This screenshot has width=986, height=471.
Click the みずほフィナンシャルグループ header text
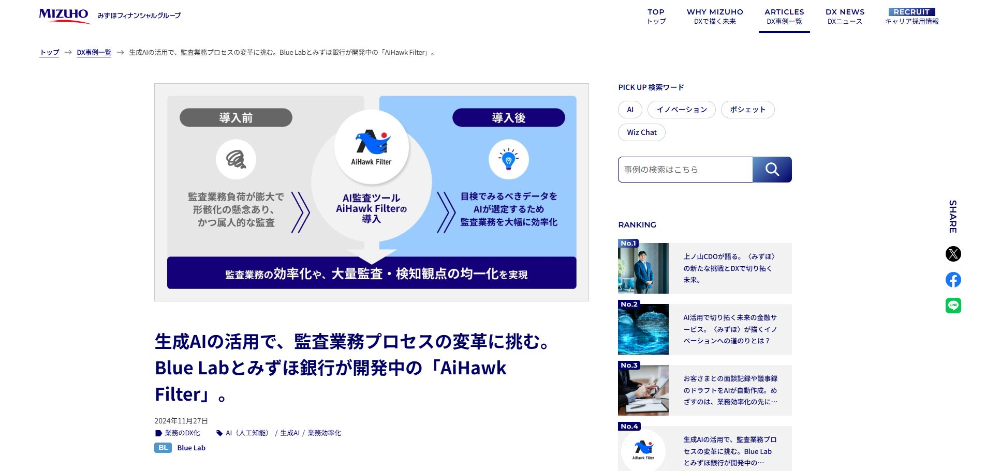click(139, 16)
